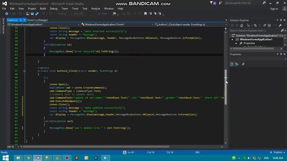287x161 pixels.
Task: Click the Navigate Backward toolbar icon
Action: coord(7,14)
